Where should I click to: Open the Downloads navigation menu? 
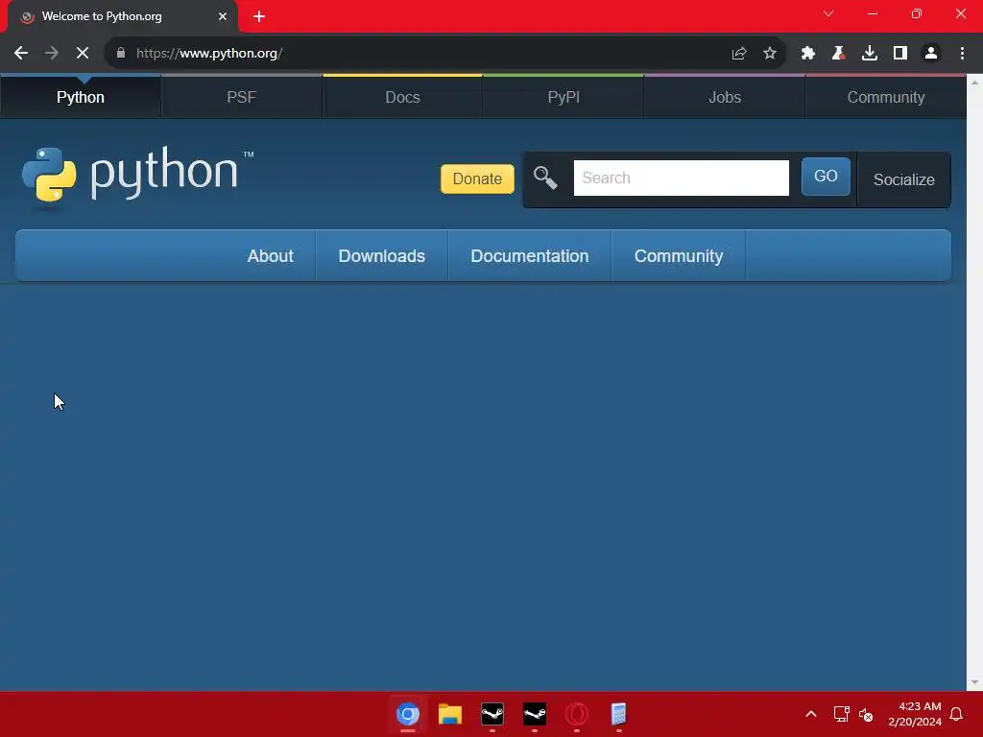(x=382, y=255)
